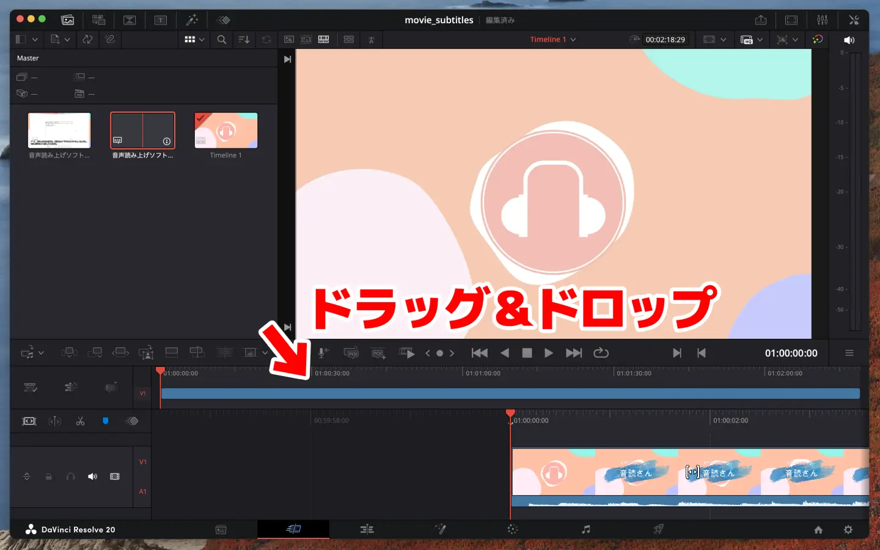Open the Deliver page
The height and width of the screenshot is (550, 880).
[659, 529]
